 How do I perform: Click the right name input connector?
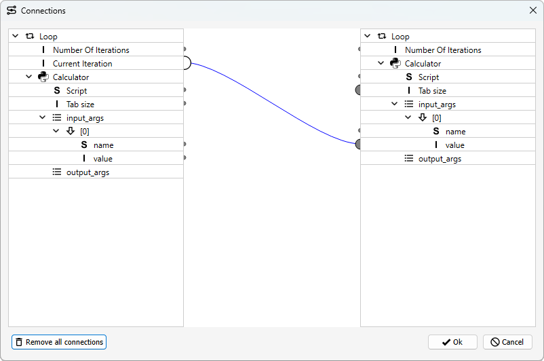point(360,130)
